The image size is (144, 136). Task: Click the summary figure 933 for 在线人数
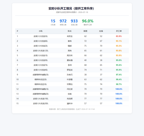pos(74,21)
